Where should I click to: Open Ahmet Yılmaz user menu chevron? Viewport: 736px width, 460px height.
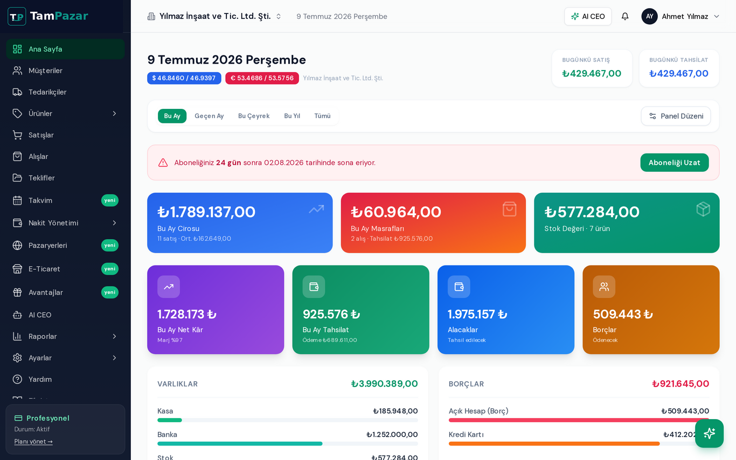[x=717, y=16]
